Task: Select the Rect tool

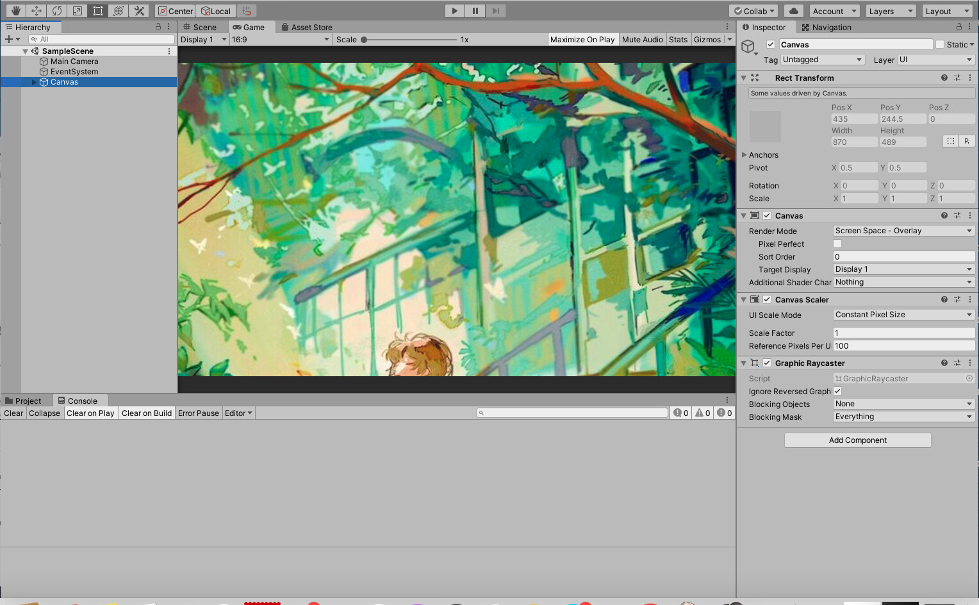Action: 97,11
